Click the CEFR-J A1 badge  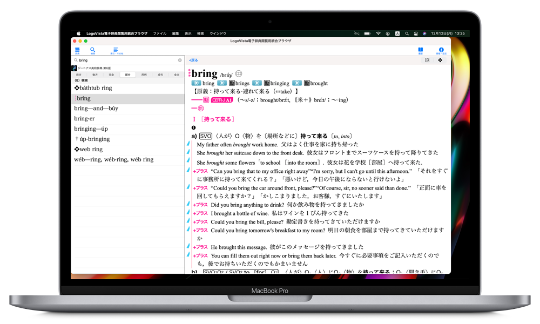point(222,100)
